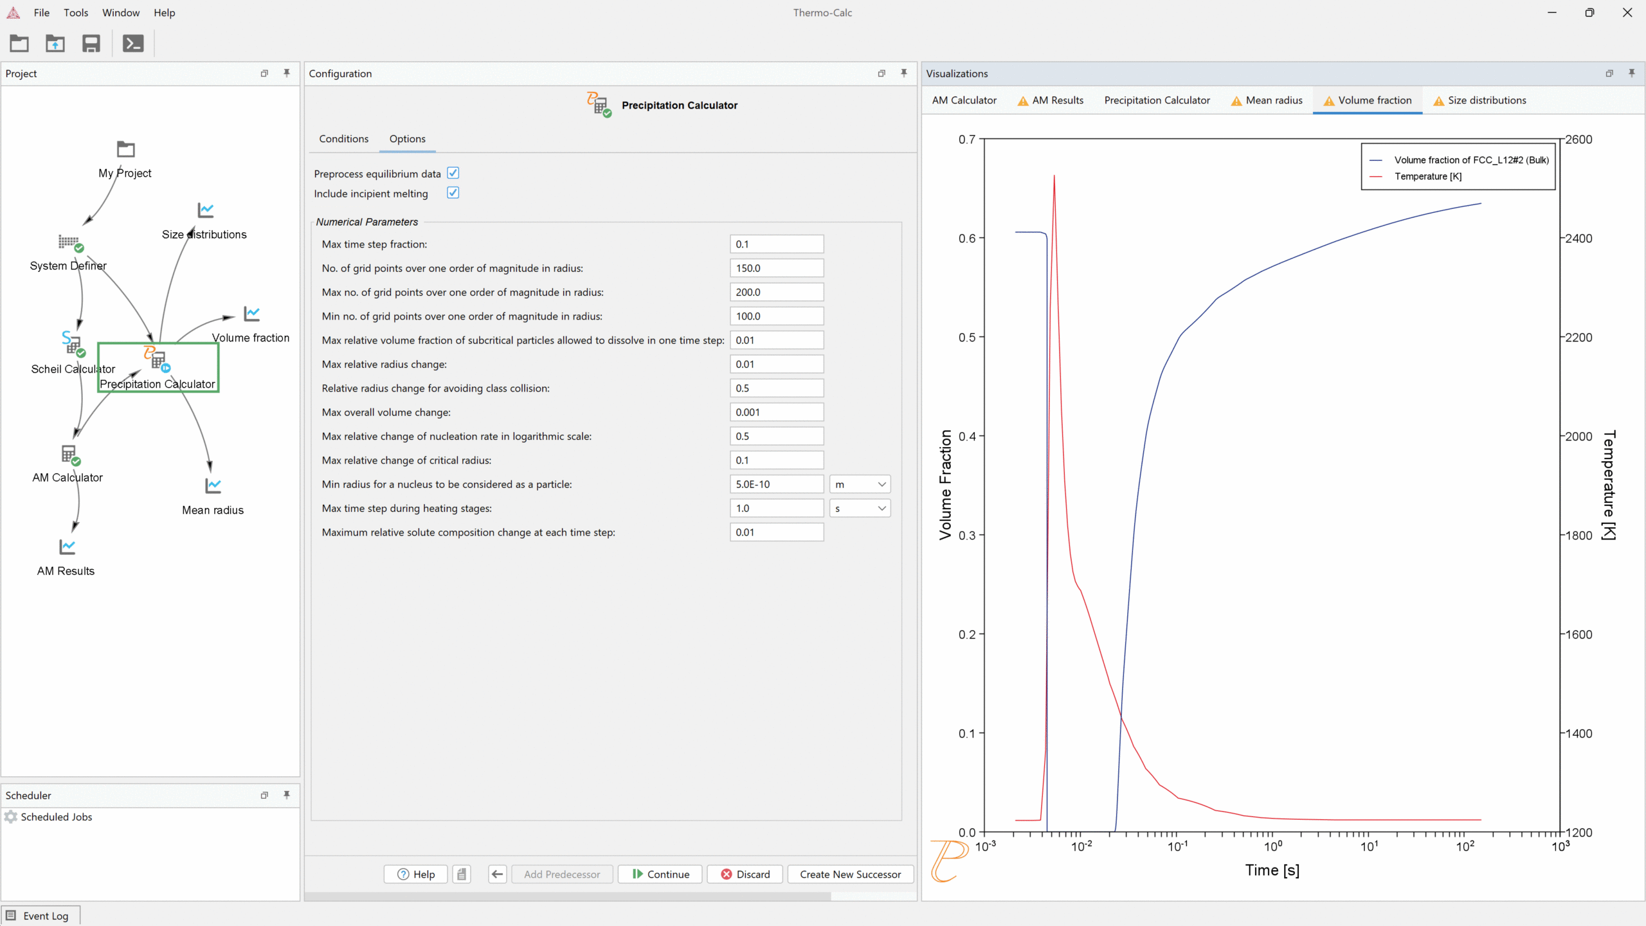This screenshot has height=926, width=1646.
Task: Select the My Project folder node
Action: [x=125, y=149]
